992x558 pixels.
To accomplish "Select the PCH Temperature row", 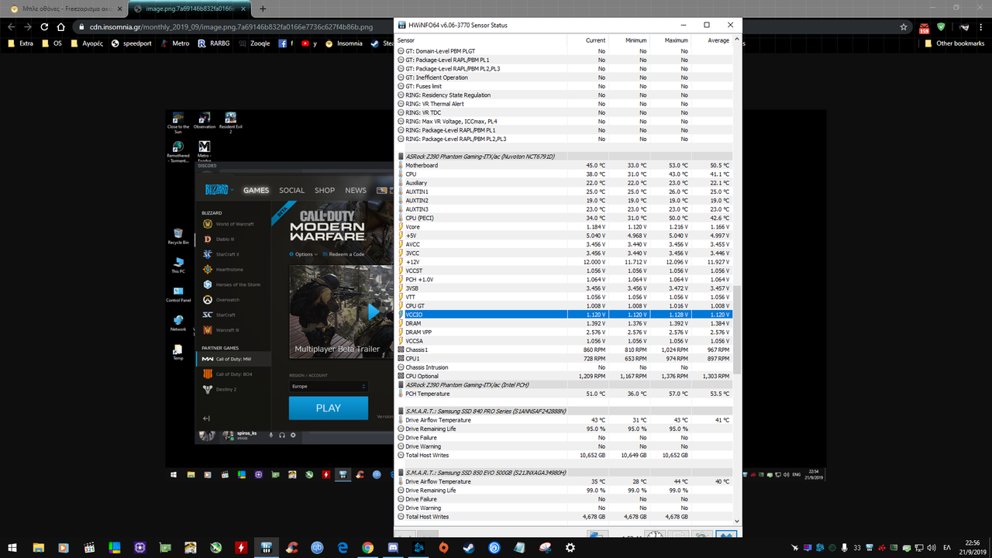I will click(x=566, y=394).
